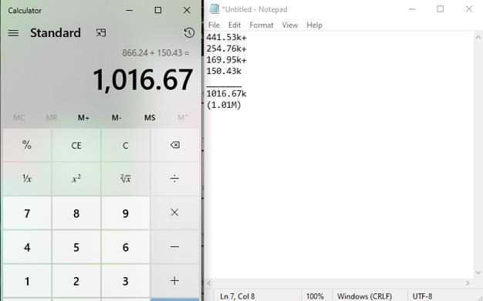Click the UTF-8 encoding status entry
This screenshot has height=301, width=483.
point(422,296)
